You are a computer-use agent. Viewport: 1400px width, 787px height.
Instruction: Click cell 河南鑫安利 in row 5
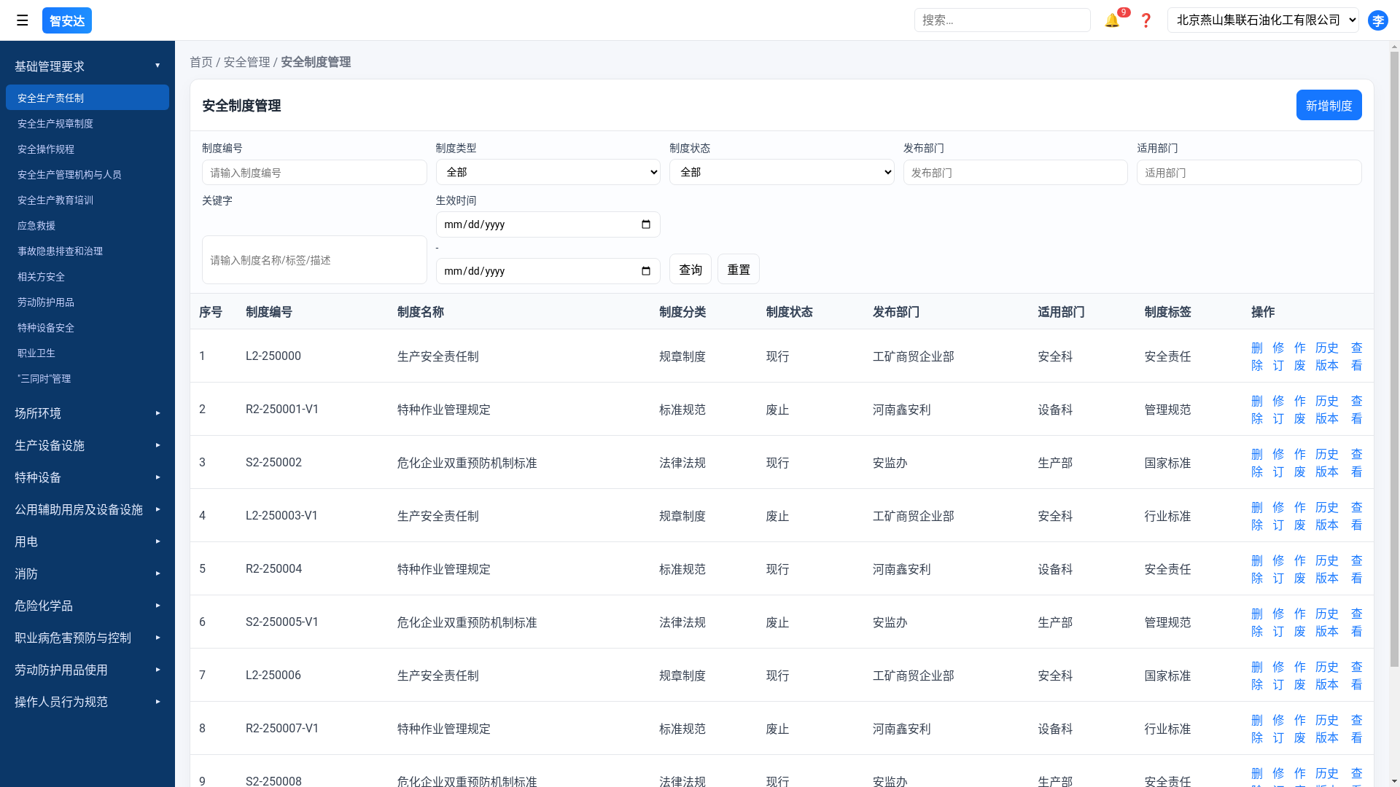click(x=901, y=569)
